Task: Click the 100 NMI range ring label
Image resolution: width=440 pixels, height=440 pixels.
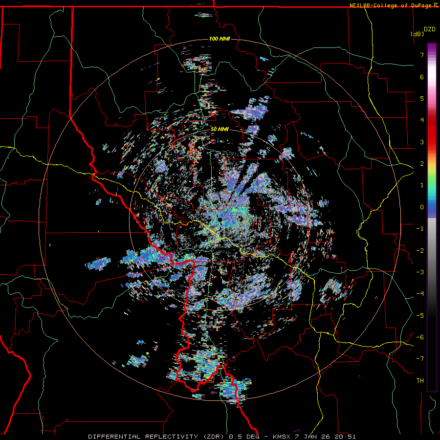Action: (220, 39)
